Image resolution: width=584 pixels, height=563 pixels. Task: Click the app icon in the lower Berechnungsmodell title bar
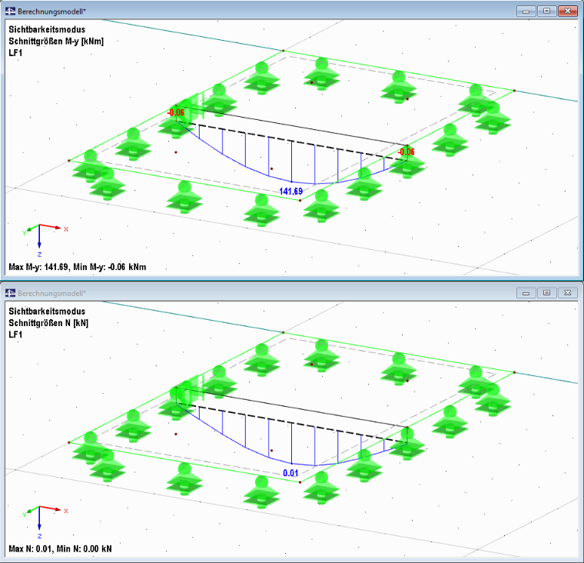(11, 293)
